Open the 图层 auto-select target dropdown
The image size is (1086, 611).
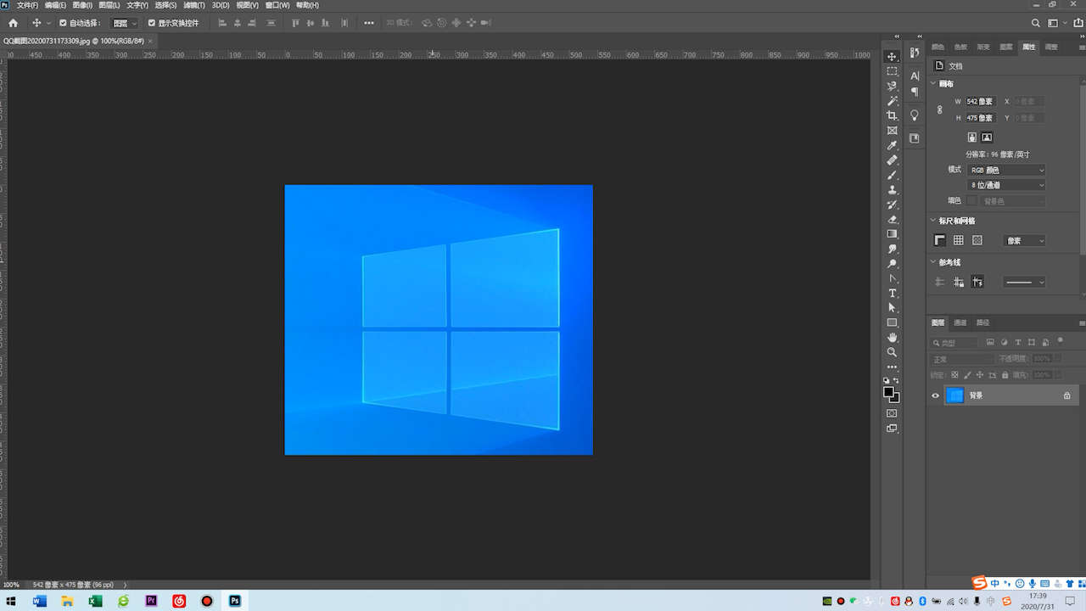[125, 23]
